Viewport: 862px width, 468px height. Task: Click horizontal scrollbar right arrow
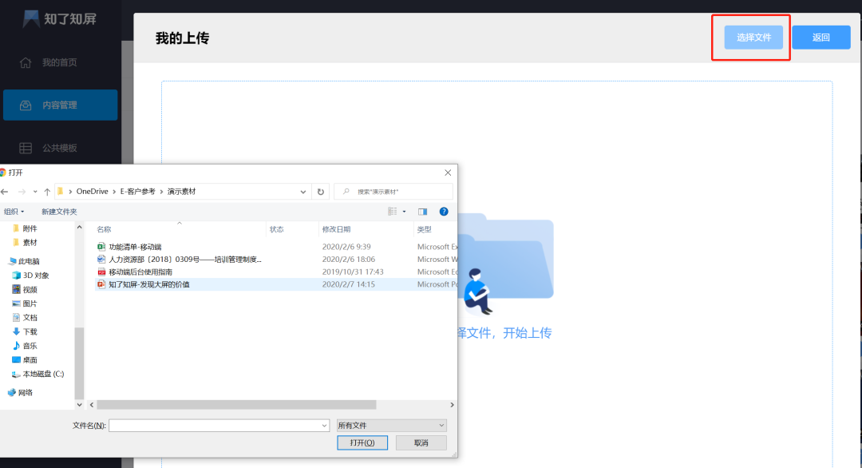(452, 405)
